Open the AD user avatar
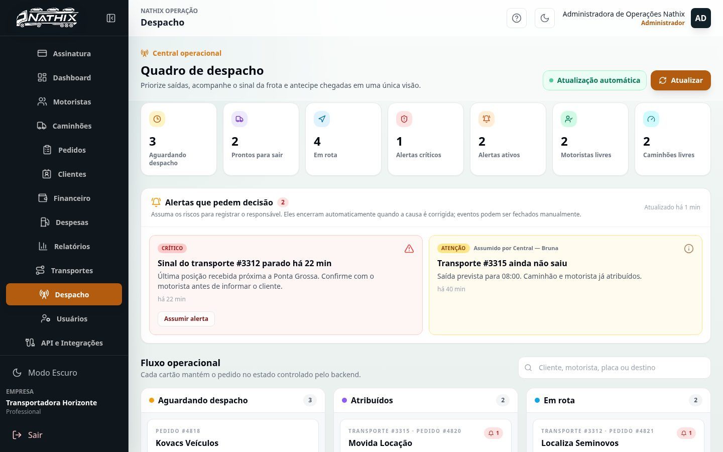Screen dimensions: 723x452 [x=701, y=18]
